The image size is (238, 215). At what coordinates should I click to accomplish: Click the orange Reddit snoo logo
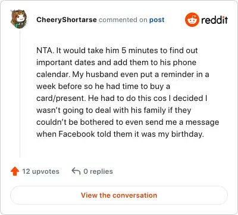tap(192, 20)
